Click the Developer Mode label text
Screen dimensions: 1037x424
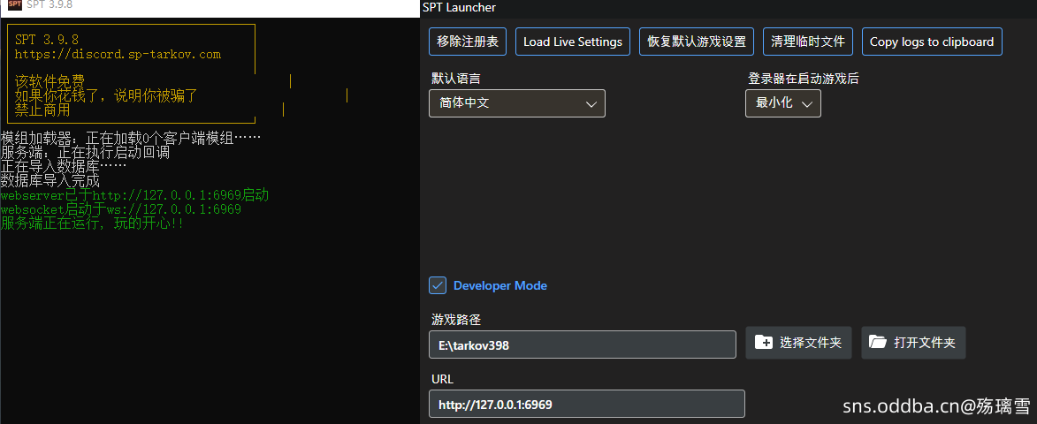pyautogui.click(x=500, y=285)
